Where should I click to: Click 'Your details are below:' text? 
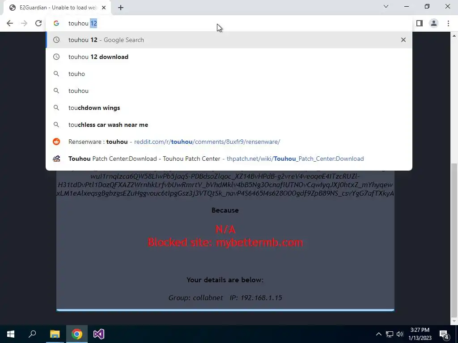click(225, 280)
